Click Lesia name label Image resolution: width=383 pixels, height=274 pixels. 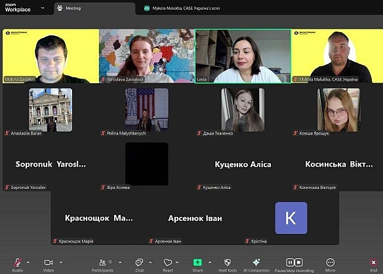(202, 79)
